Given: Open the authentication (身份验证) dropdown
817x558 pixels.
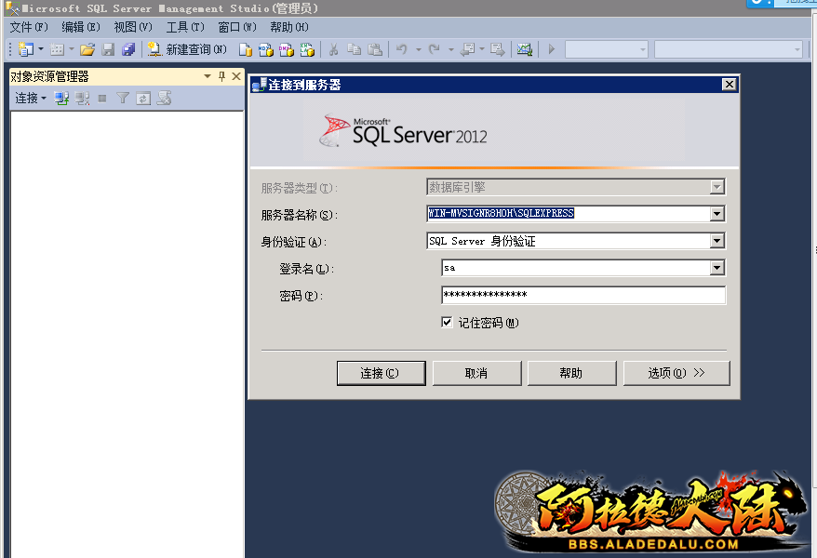Looking at the screenshot, I should click(717, 241).
